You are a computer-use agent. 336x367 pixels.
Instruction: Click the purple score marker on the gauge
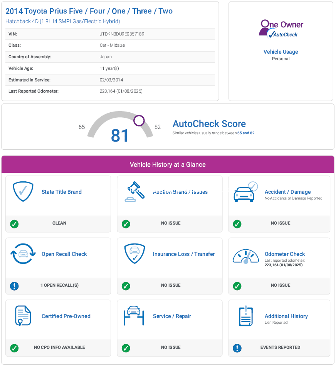(x=139, y=120)
